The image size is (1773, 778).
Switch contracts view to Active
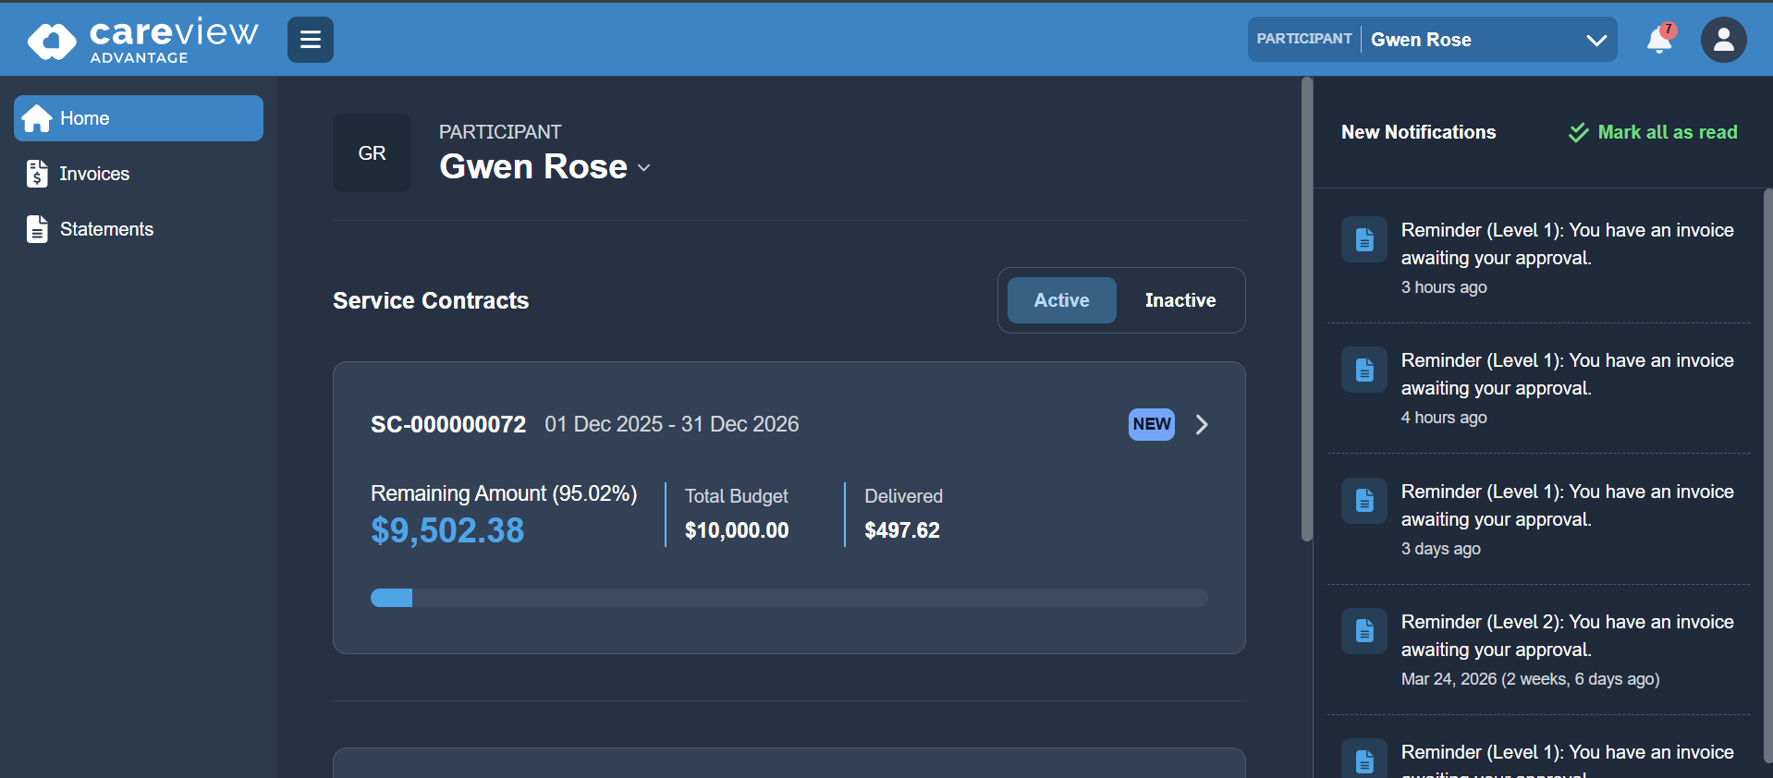1061,300
